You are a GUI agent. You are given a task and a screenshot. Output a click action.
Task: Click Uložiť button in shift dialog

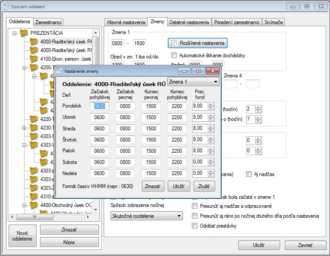[179, 186]
